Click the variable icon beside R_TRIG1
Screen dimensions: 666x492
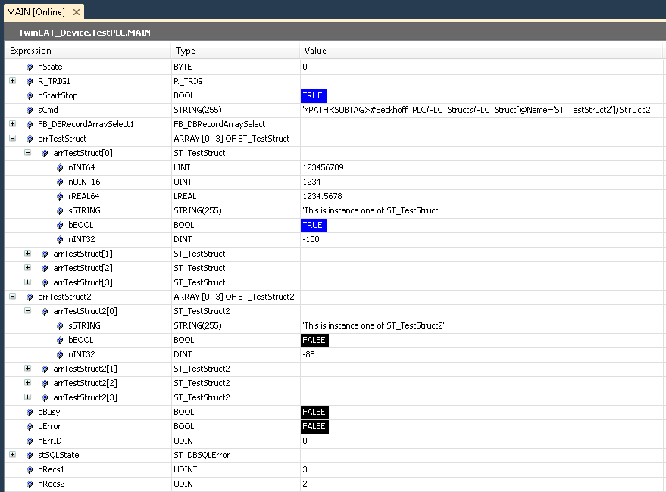30,82
